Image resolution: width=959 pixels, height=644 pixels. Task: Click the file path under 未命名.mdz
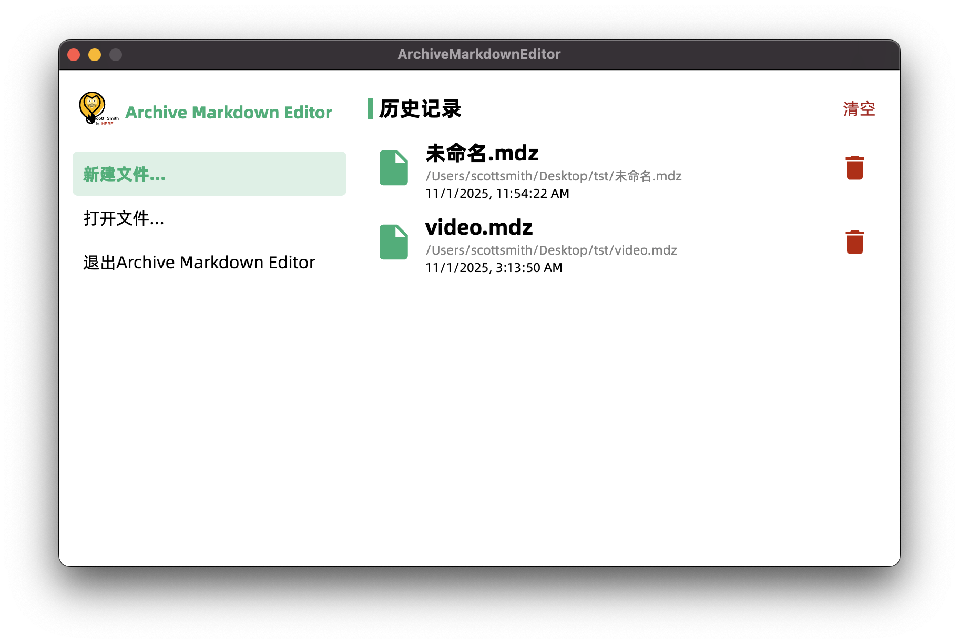point(553,176)
